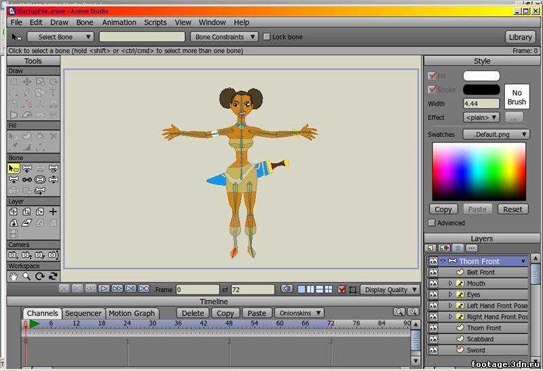Screen dimensions: 543x371
Task: Open the Bone Constraints dropdown
Action: (x=224, y=37)
